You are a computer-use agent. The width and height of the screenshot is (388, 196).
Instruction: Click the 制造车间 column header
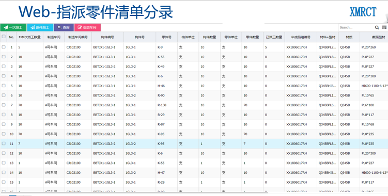(x=54, y=37)
